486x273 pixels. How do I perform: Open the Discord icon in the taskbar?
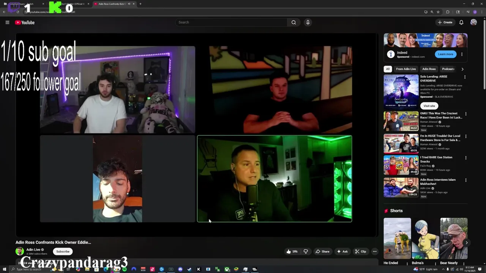click(180, 269)
